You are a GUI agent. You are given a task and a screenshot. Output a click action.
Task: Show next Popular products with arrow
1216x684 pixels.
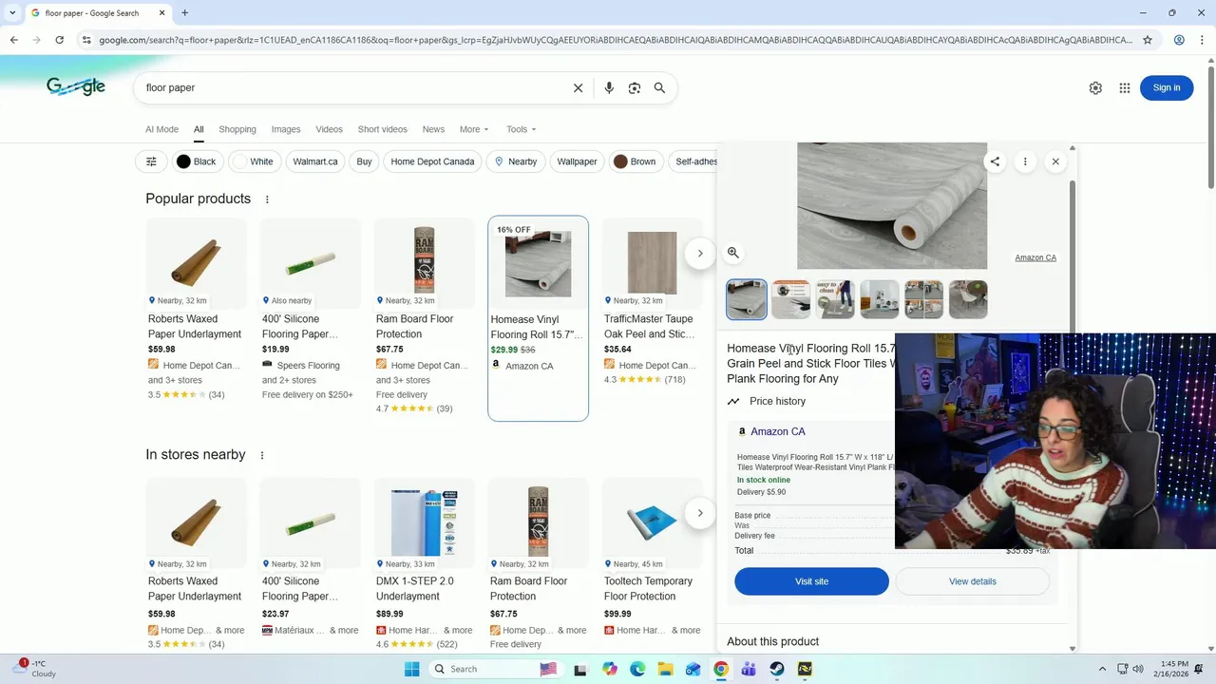700,254
